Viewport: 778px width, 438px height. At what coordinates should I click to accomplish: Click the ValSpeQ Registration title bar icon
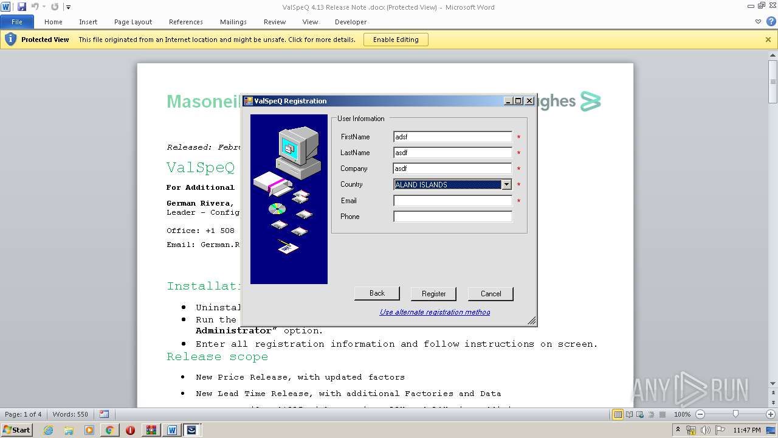point(248,101)
